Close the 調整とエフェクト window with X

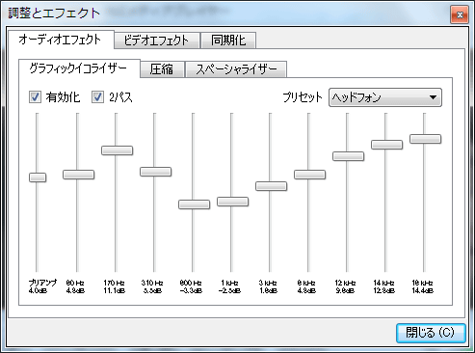460,14
